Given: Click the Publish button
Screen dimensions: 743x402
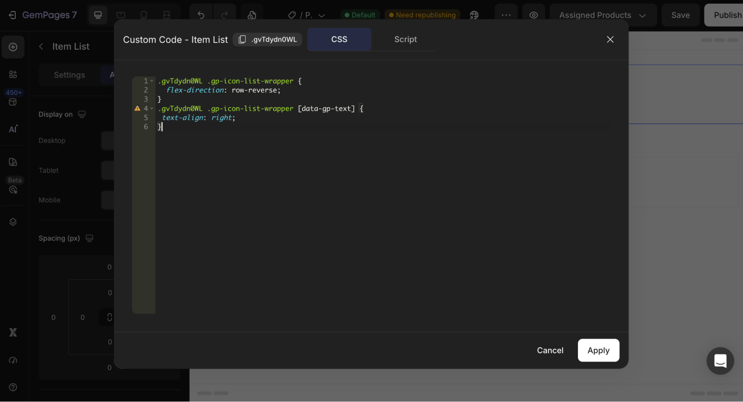Looking at the screenshot, I should click(x=724, y=15).
